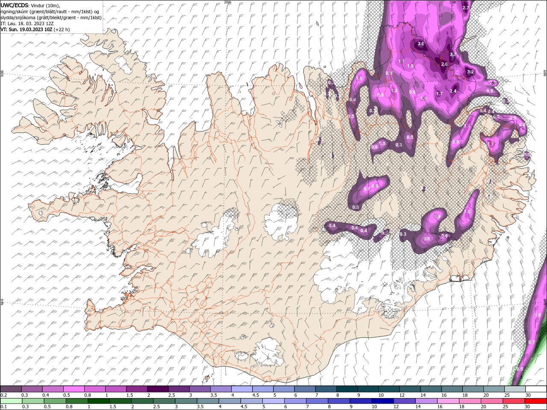
Task: Select the 'IT: Lau. 18. 03. 2023 12Z' line
Action: (x=27, y=23)
